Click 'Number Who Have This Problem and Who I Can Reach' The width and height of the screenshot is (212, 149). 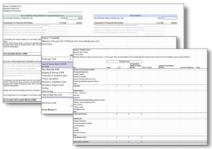(22, 90)
